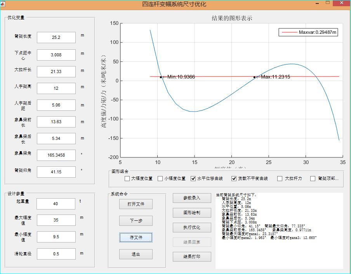The width and height of the screenshot is (351, 274).
Task: Click the 结果打印 button
Action: tap(192, 257)
